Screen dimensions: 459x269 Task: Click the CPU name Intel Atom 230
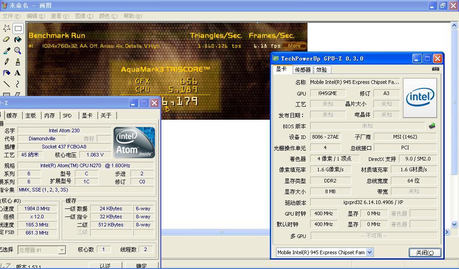(64, 130)
